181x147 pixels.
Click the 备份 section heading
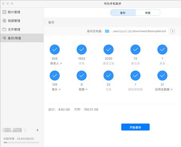[x=51, y=22]
